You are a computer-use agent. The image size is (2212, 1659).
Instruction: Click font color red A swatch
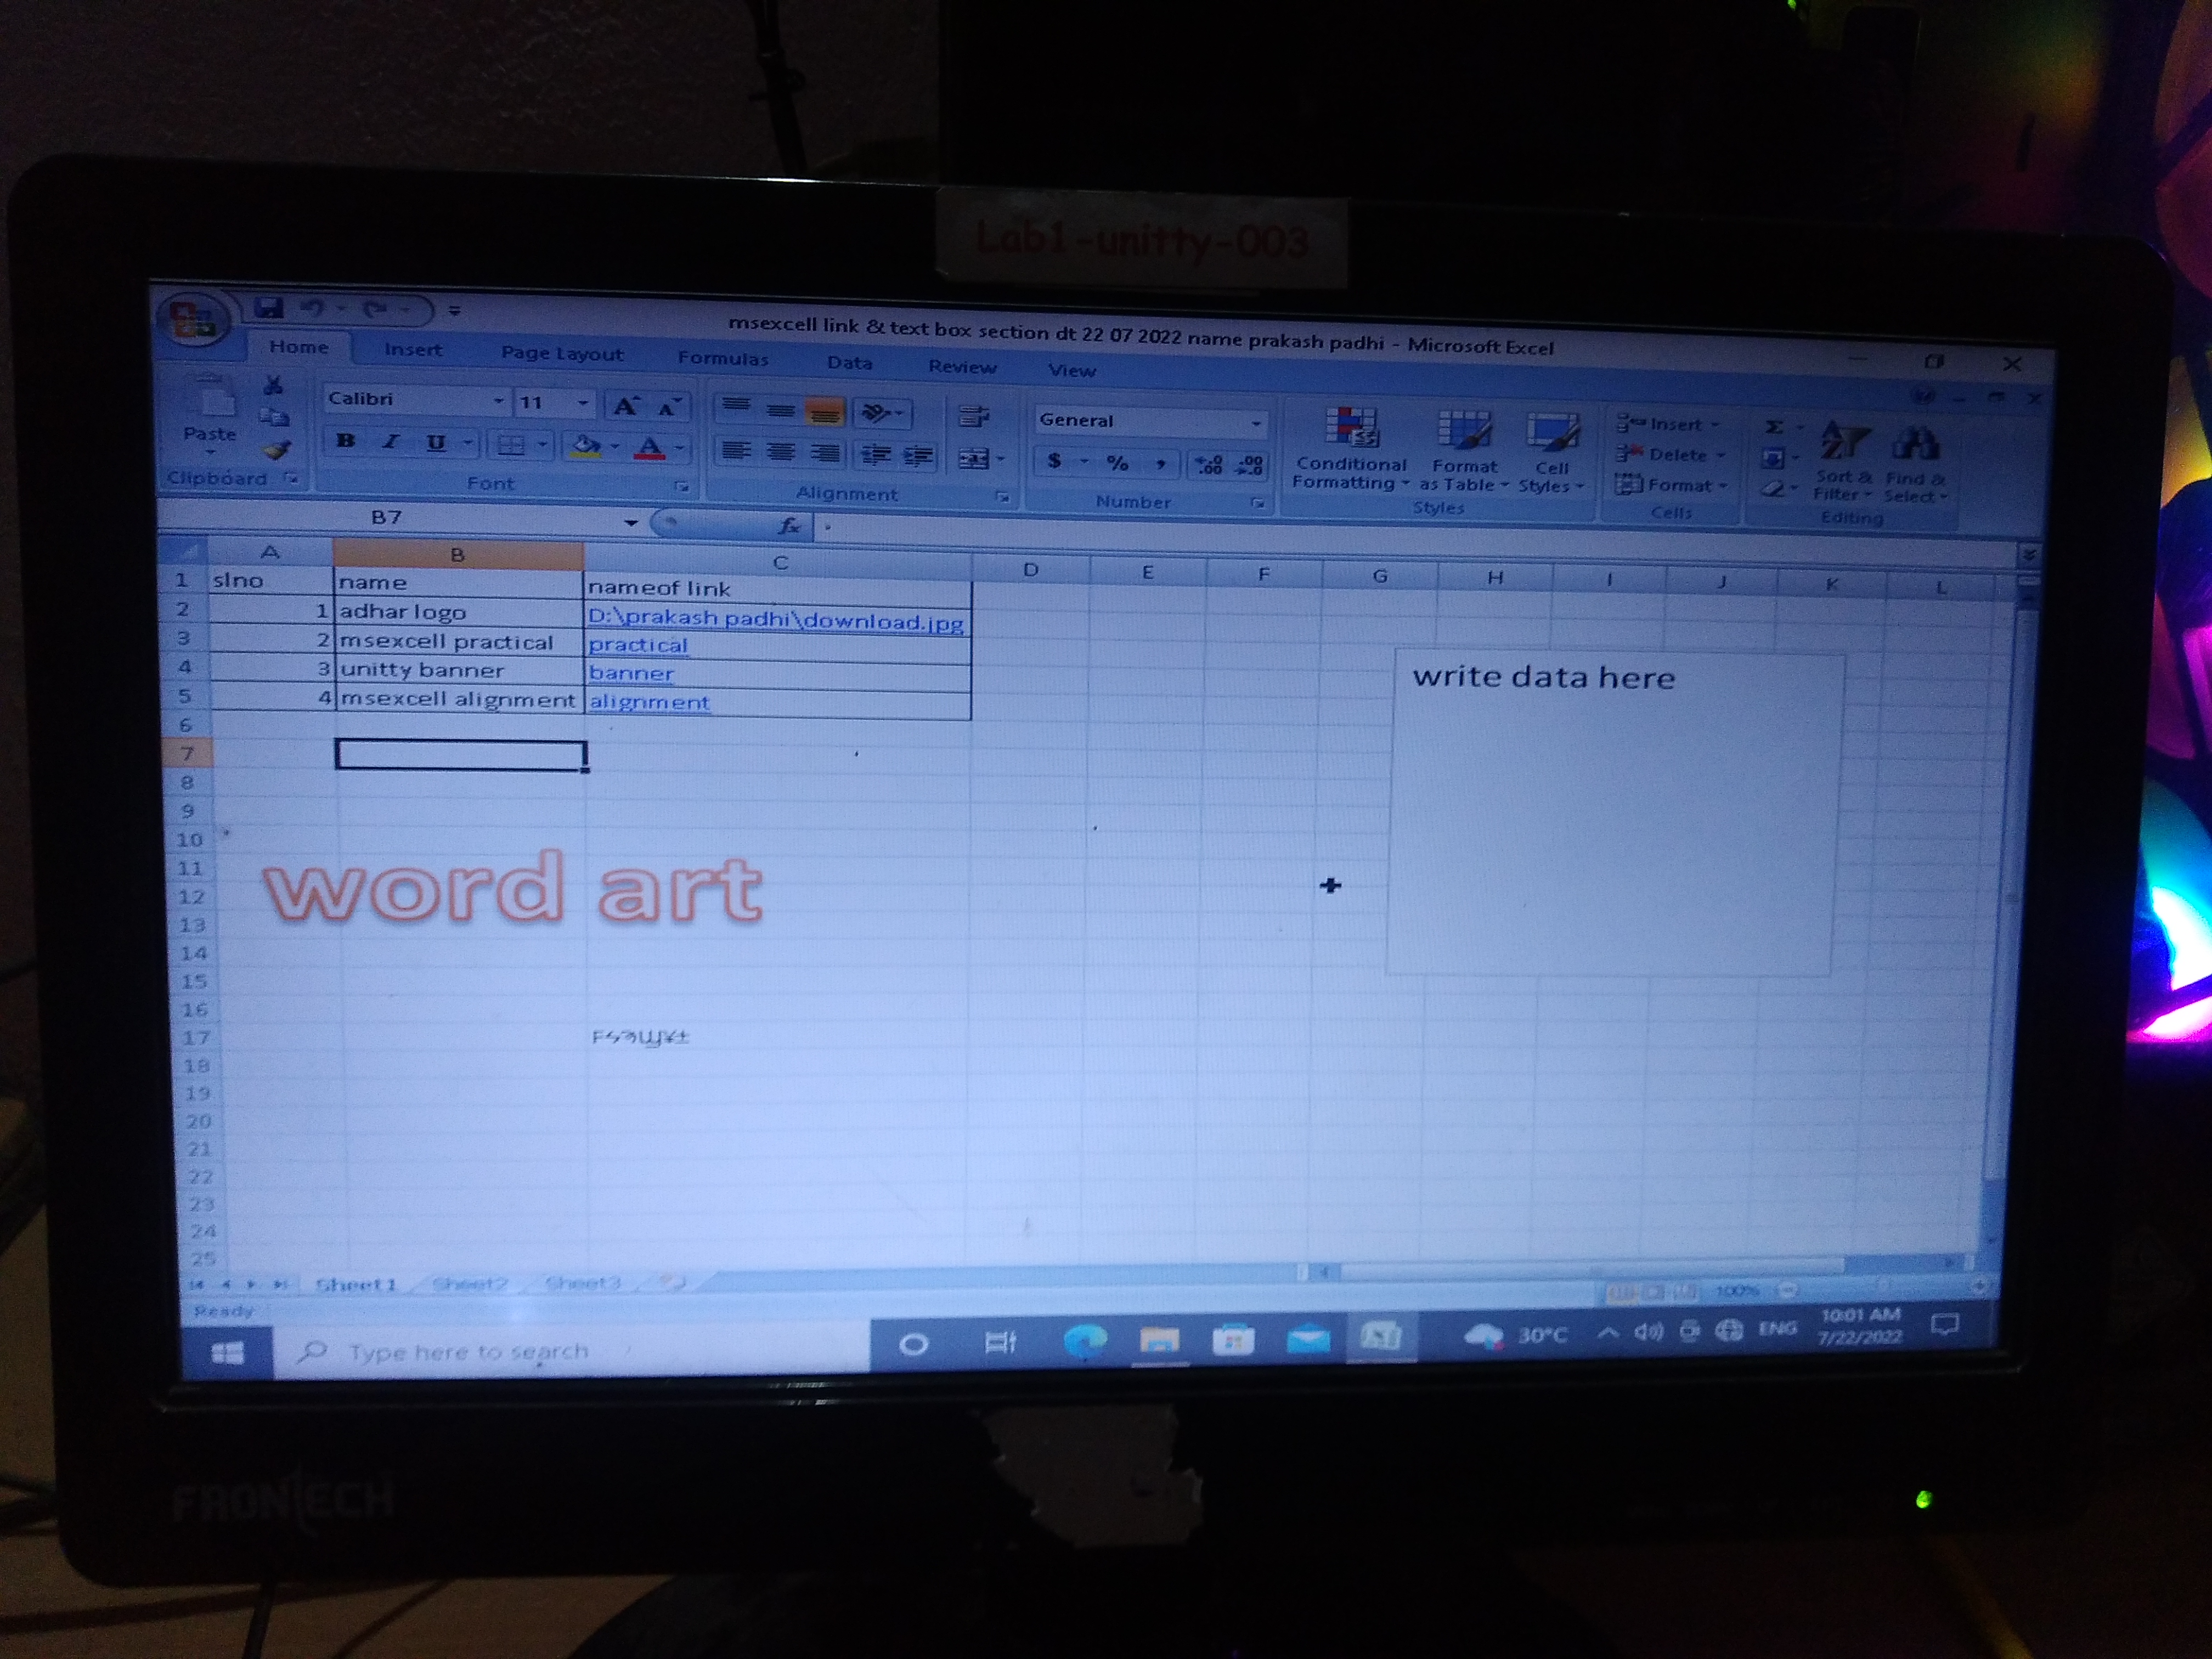[x=650, y=447]
